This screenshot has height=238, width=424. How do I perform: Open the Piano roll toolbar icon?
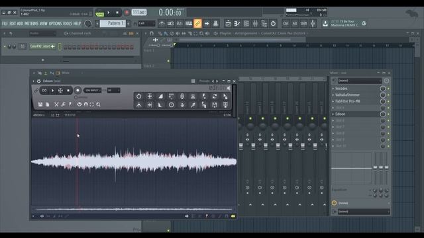[x=237, y=24]
